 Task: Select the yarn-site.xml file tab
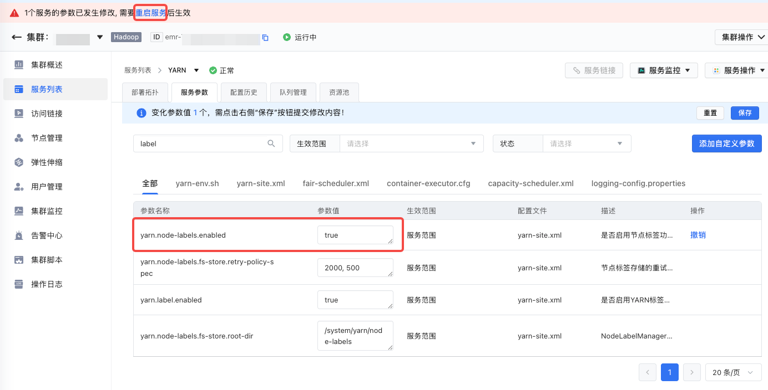[x=261, y=183]
